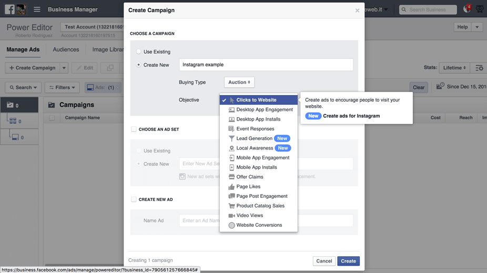
Task: Click the Website Conversions globe icon
Action: (x=231, y=225)
